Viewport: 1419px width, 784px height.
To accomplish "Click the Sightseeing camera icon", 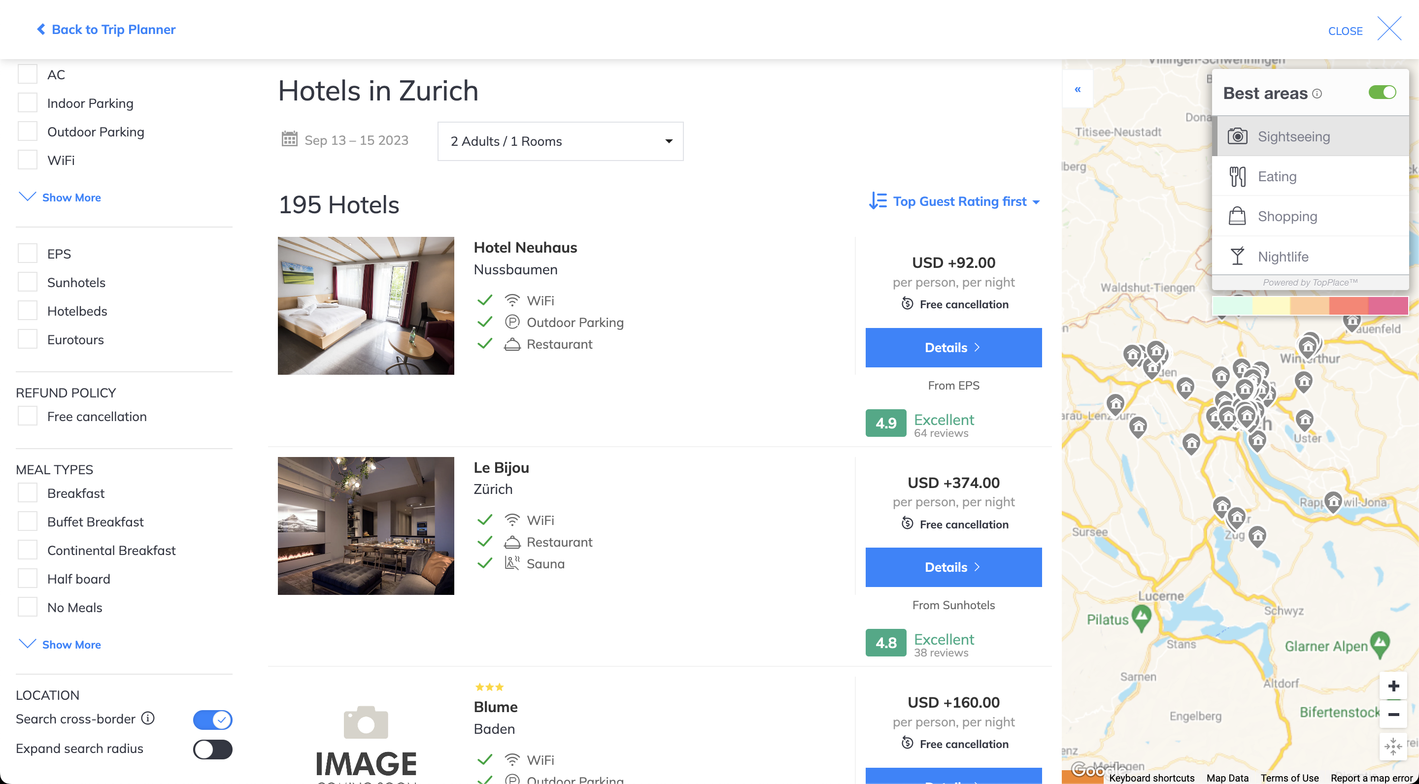I will (1237, 136).
